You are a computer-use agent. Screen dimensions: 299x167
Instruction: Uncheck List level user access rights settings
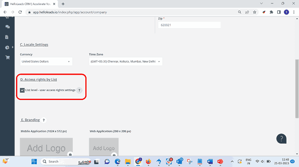point(23,90)
